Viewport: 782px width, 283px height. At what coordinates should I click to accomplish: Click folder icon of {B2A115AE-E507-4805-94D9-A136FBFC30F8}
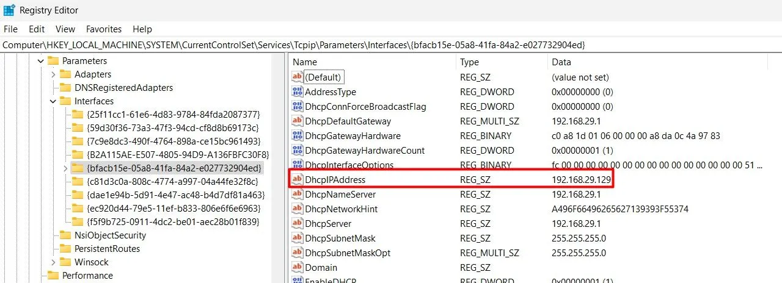[x=78, y=155]
